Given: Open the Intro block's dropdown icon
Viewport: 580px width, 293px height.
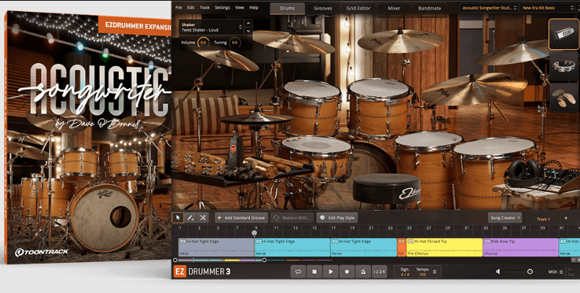Looking at the screenshot, I should (183, 241).
